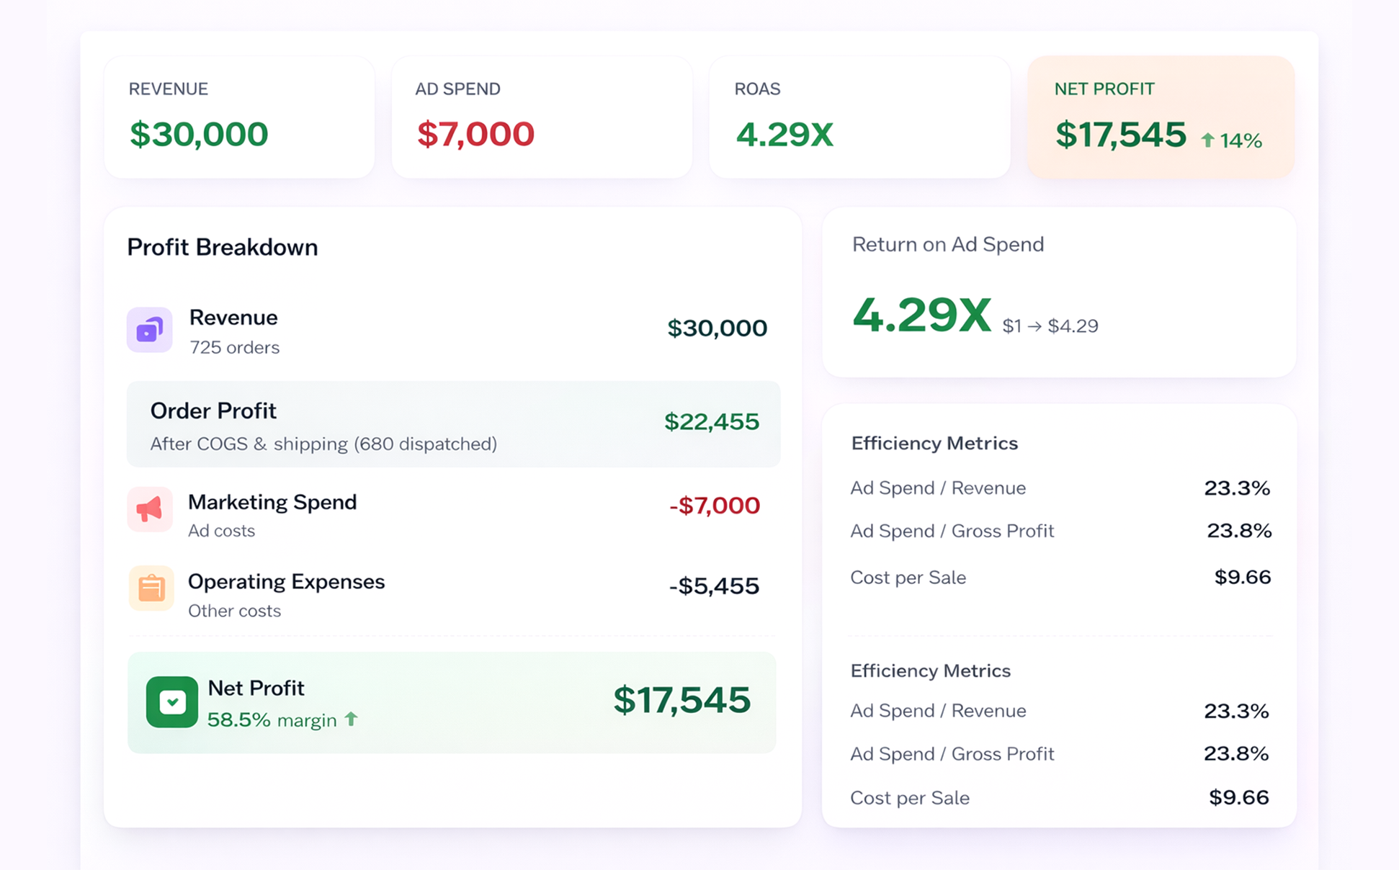
Task: Click the purple Revenue wallet icon
Action: pos(150,330)
